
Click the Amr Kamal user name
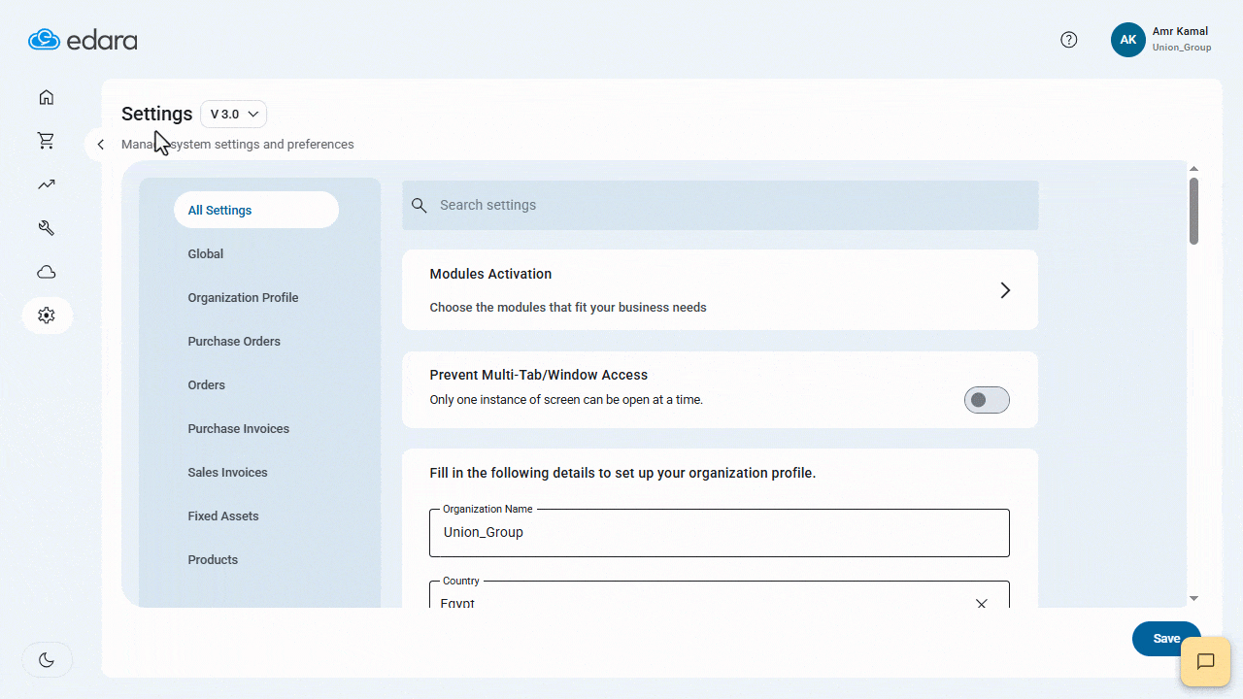(1180, 31)
